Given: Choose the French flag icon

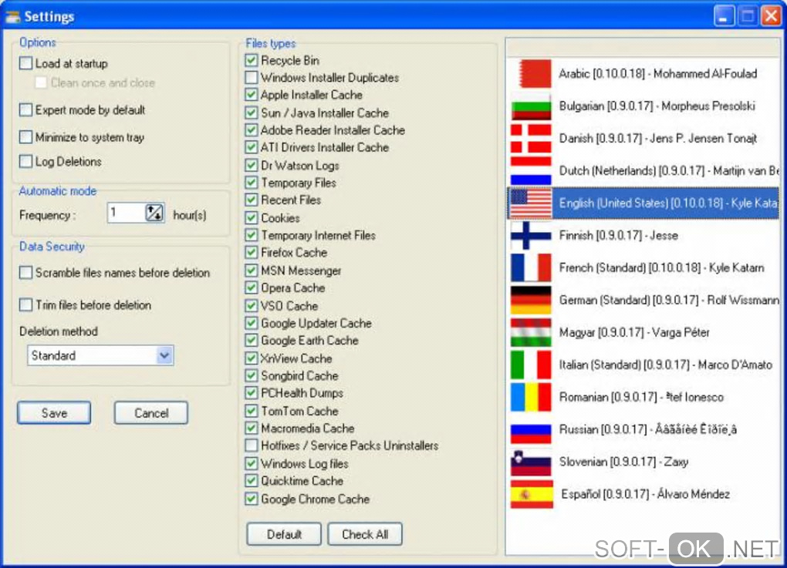Looking at the screenshot, I should tap(531, 267).
